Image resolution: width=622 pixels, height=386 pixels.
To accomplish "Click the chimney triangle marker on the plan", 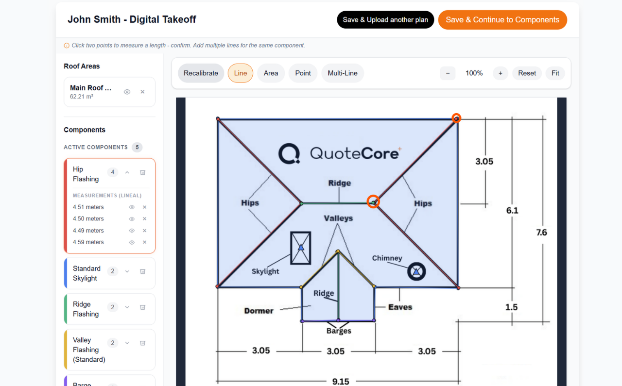I will [416, 272].
